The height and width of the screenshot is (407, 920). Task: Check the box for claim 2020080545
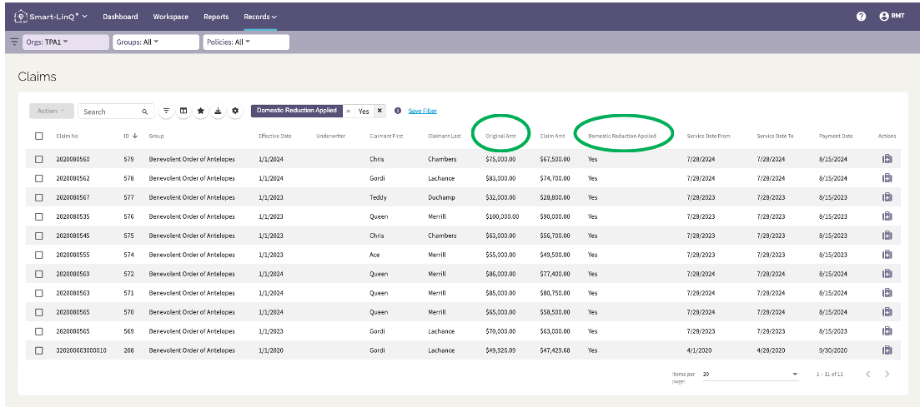click(x=38, y=236)
